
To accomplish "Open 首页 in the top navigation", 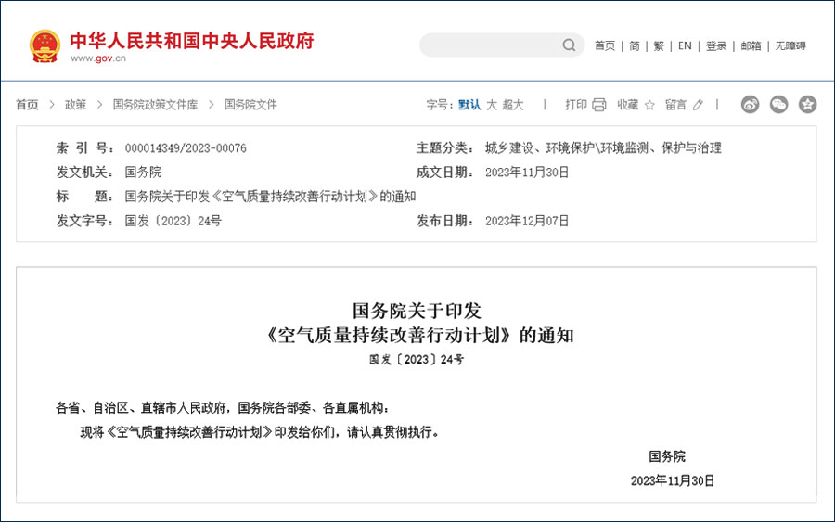I will click(x=605, y=45).
